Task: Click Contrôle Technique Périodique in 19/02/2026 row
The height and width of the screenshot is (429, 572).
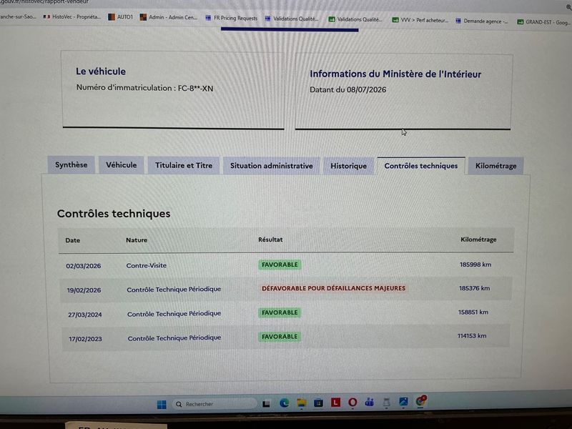Action: 174,290
